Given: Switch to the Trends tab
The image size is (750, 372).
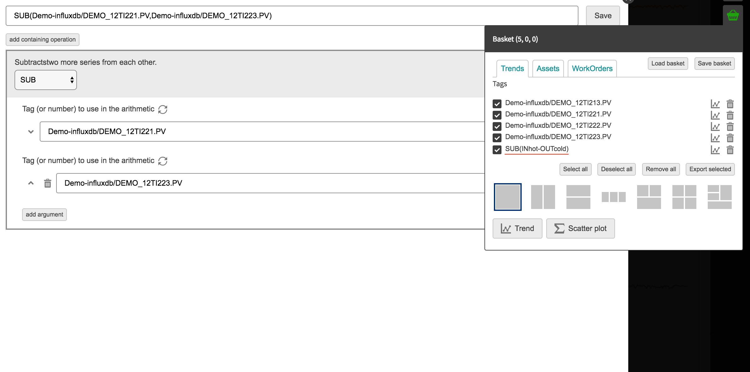Looking at the screenshot, I should click(512, 69).
